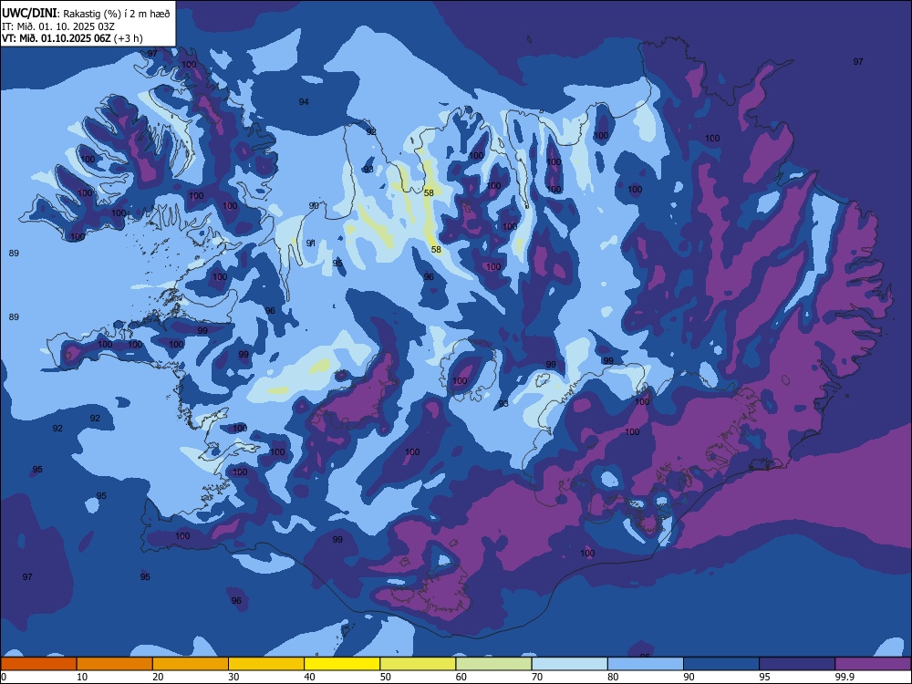The width and height of the screenshot is (912, 684).
Task: Click the "30" legend scale label
Action: tap(233, 677)
